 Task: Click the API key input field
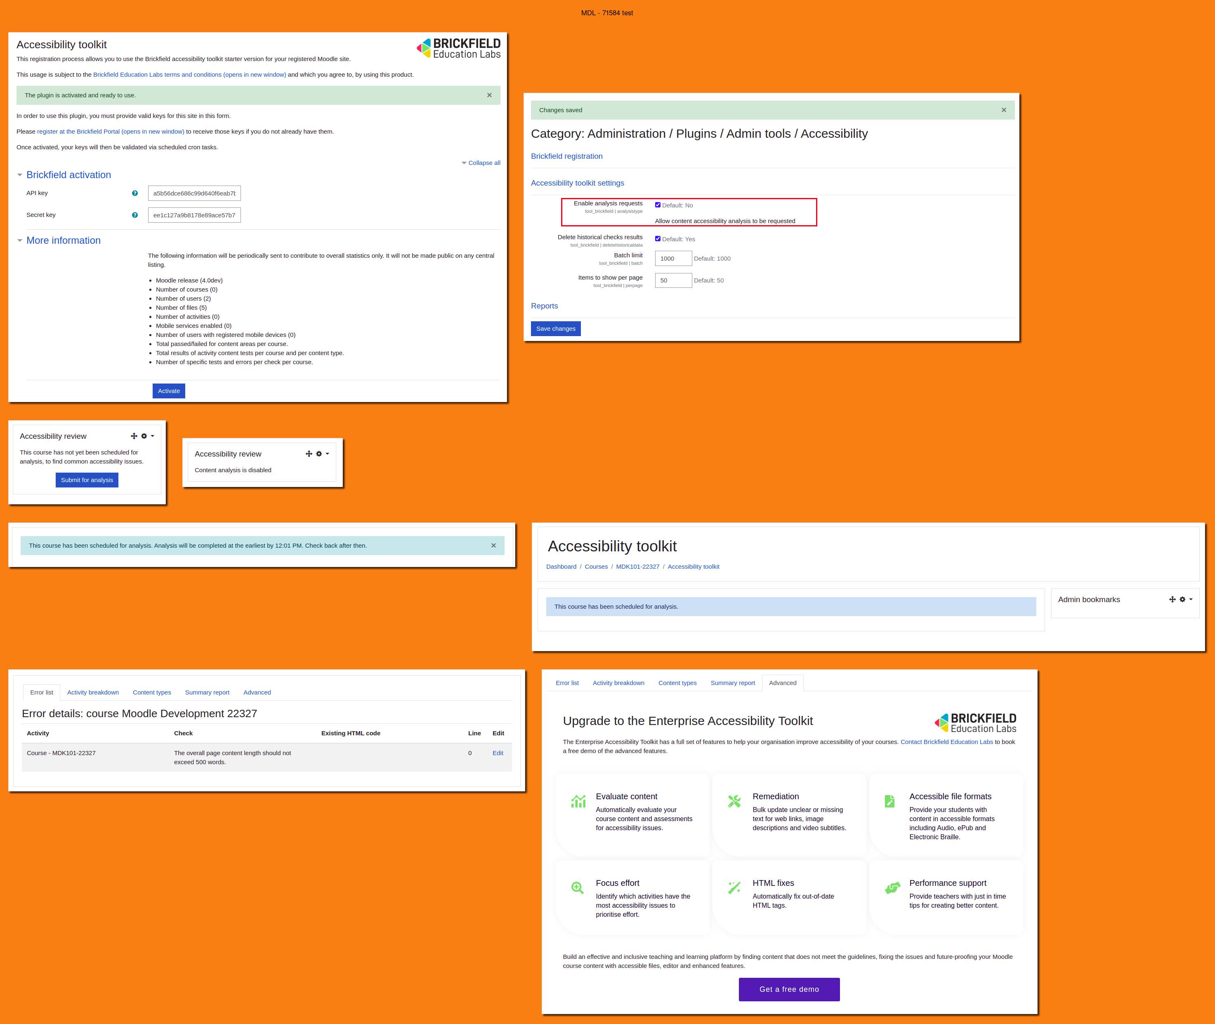click(195, 193)
